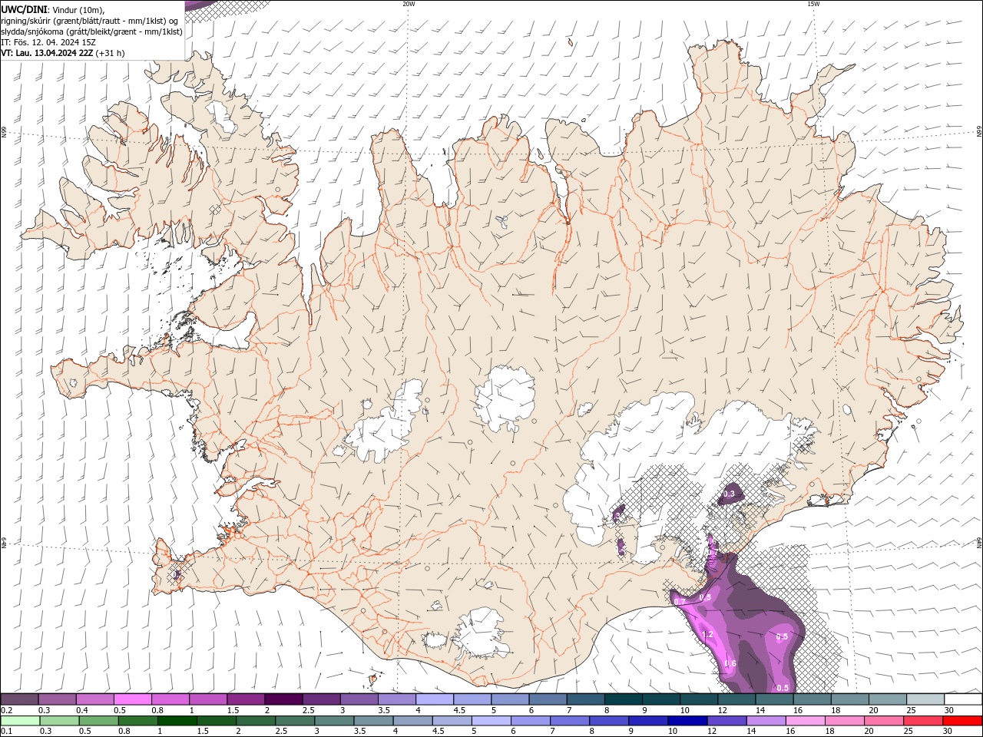Pick the pale green lower swatch between 0.1 and 0.3
The image size is (983, 737).
pyautogui.click(x=20, y=721)
